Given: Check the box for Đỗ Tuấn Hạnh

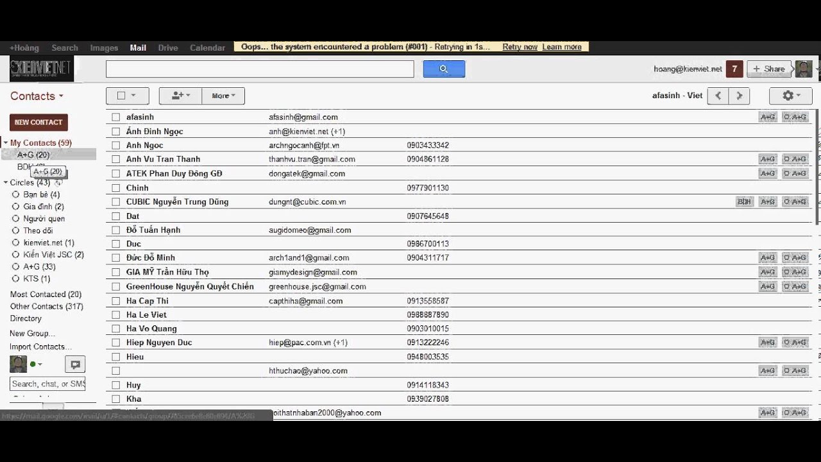Looking at the screenshot, I should point(115,230).
